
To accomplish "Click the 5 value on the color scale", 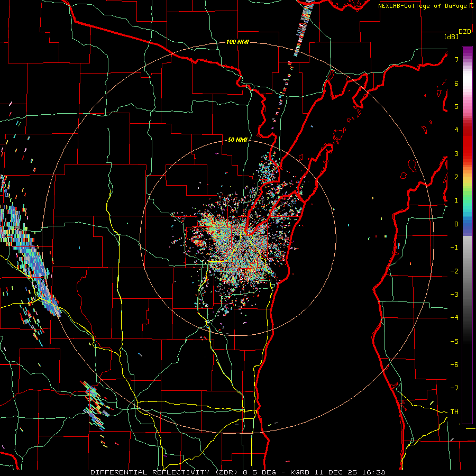I will point(456,106).
